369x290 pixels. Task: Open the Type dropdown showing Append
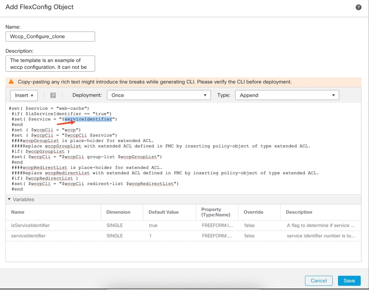(287, 95)
